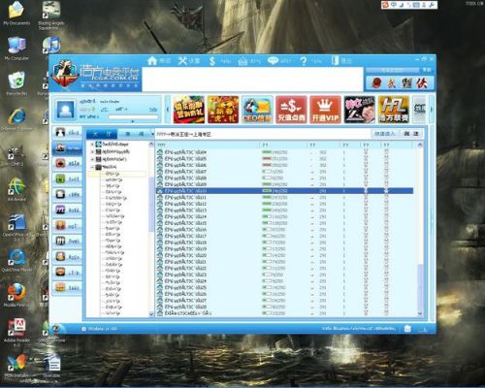This screenshot has width=485, height=388.
Task: Open Mozilla Firefox desktop icon
Action: [16, 295]
